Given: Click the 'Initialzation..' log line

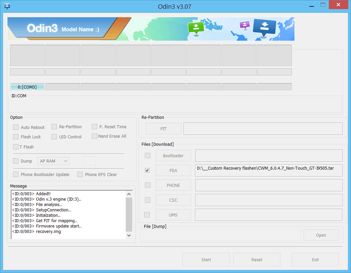Looking at the screenshot, I should pos(36,215).
